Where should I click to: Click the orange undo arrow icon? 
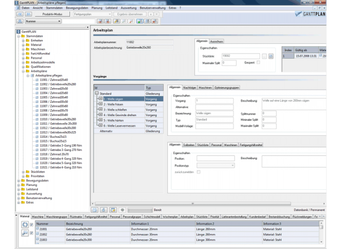click(131, 21)
